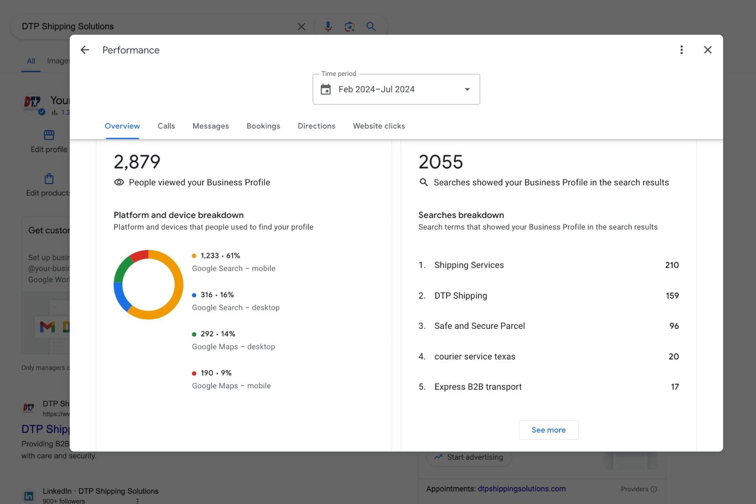This screenshot has width=756, height=504.
Task: Click the 1,233 · 61% mobile search value
Action: [x=220, y=256]
